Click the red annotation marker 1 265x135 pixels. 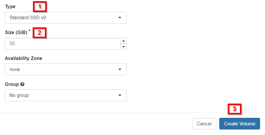(x=40, y=7)
